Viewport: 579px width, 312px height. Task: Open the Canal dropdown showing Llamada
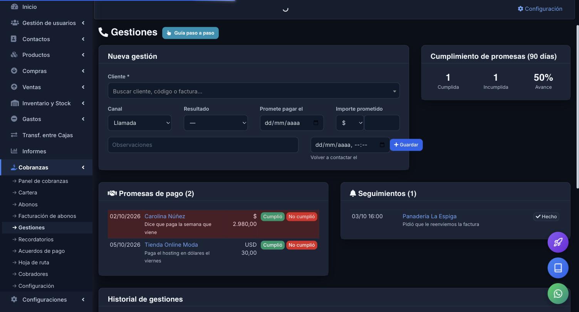click(x=139, y=123)
